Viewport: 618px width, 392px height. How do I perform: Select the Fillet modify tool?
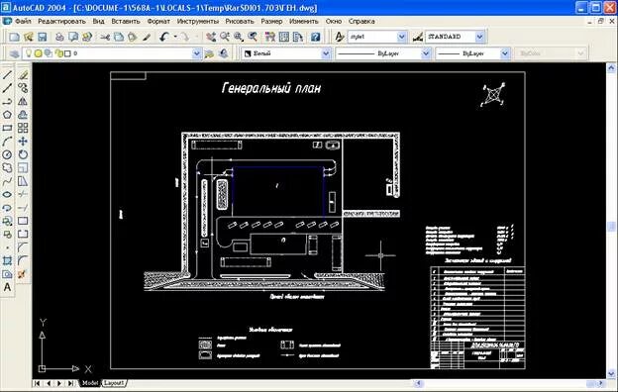click(x=23, y=260)
